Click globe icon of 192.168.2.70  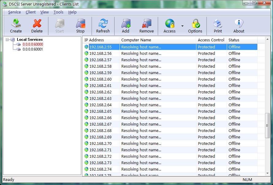[x=86, y=143]
